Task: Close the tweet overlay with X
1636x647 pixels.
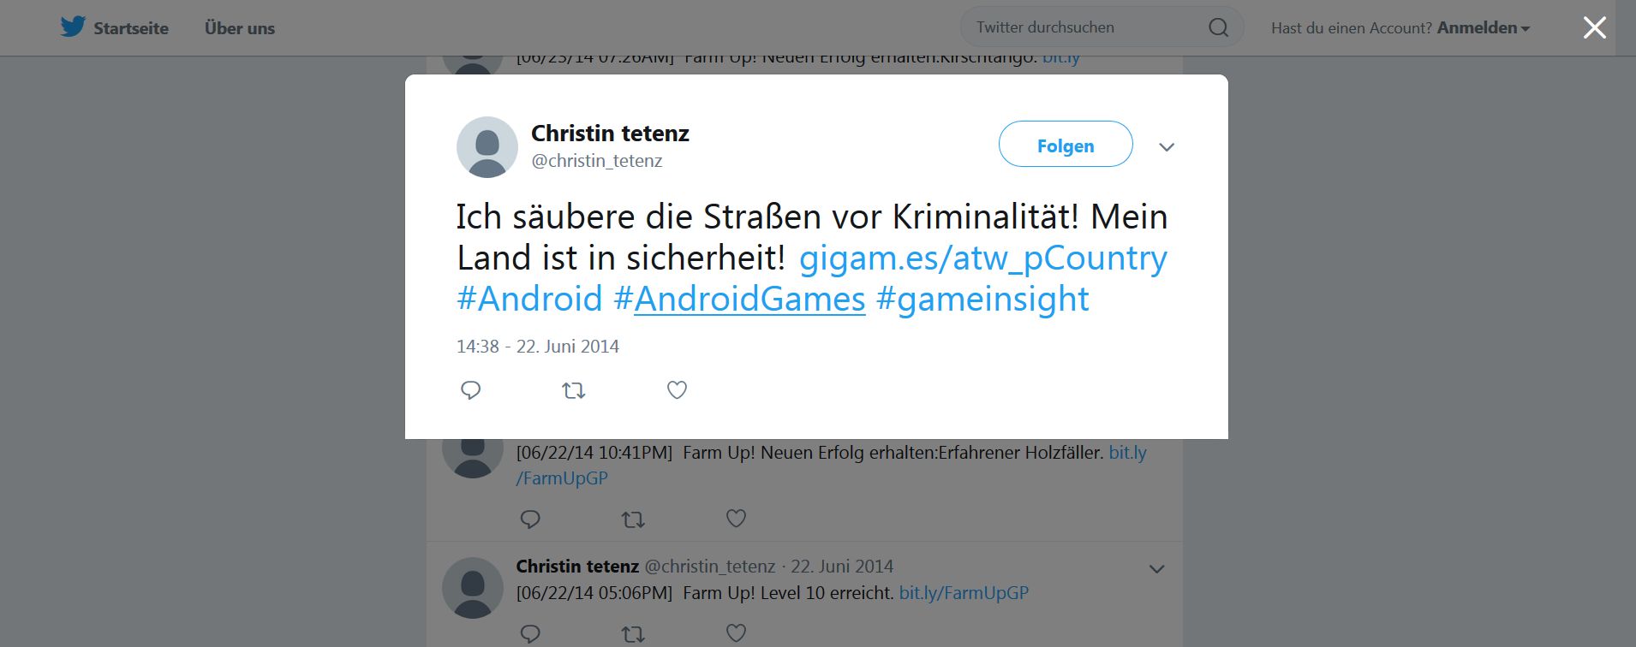Action: pos(1594,28)
